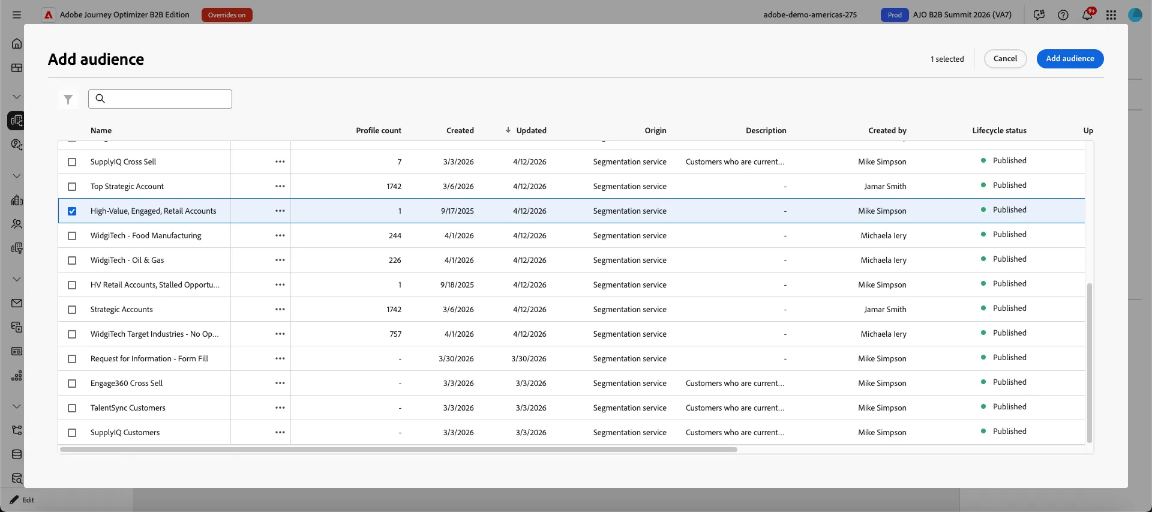Open more actions for TalentSync Customers
The height and width of the screenshot is (512, 1152).
[280, 408]
